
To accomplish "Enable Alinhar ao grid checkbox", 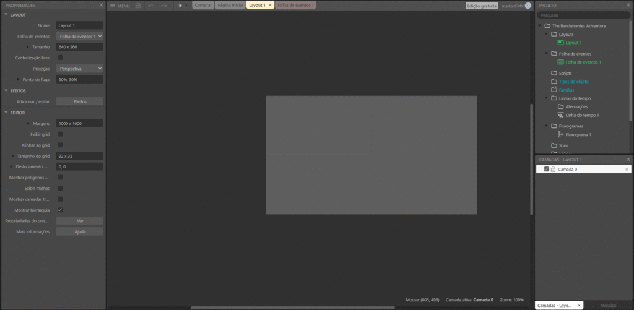I will (60, 145).
